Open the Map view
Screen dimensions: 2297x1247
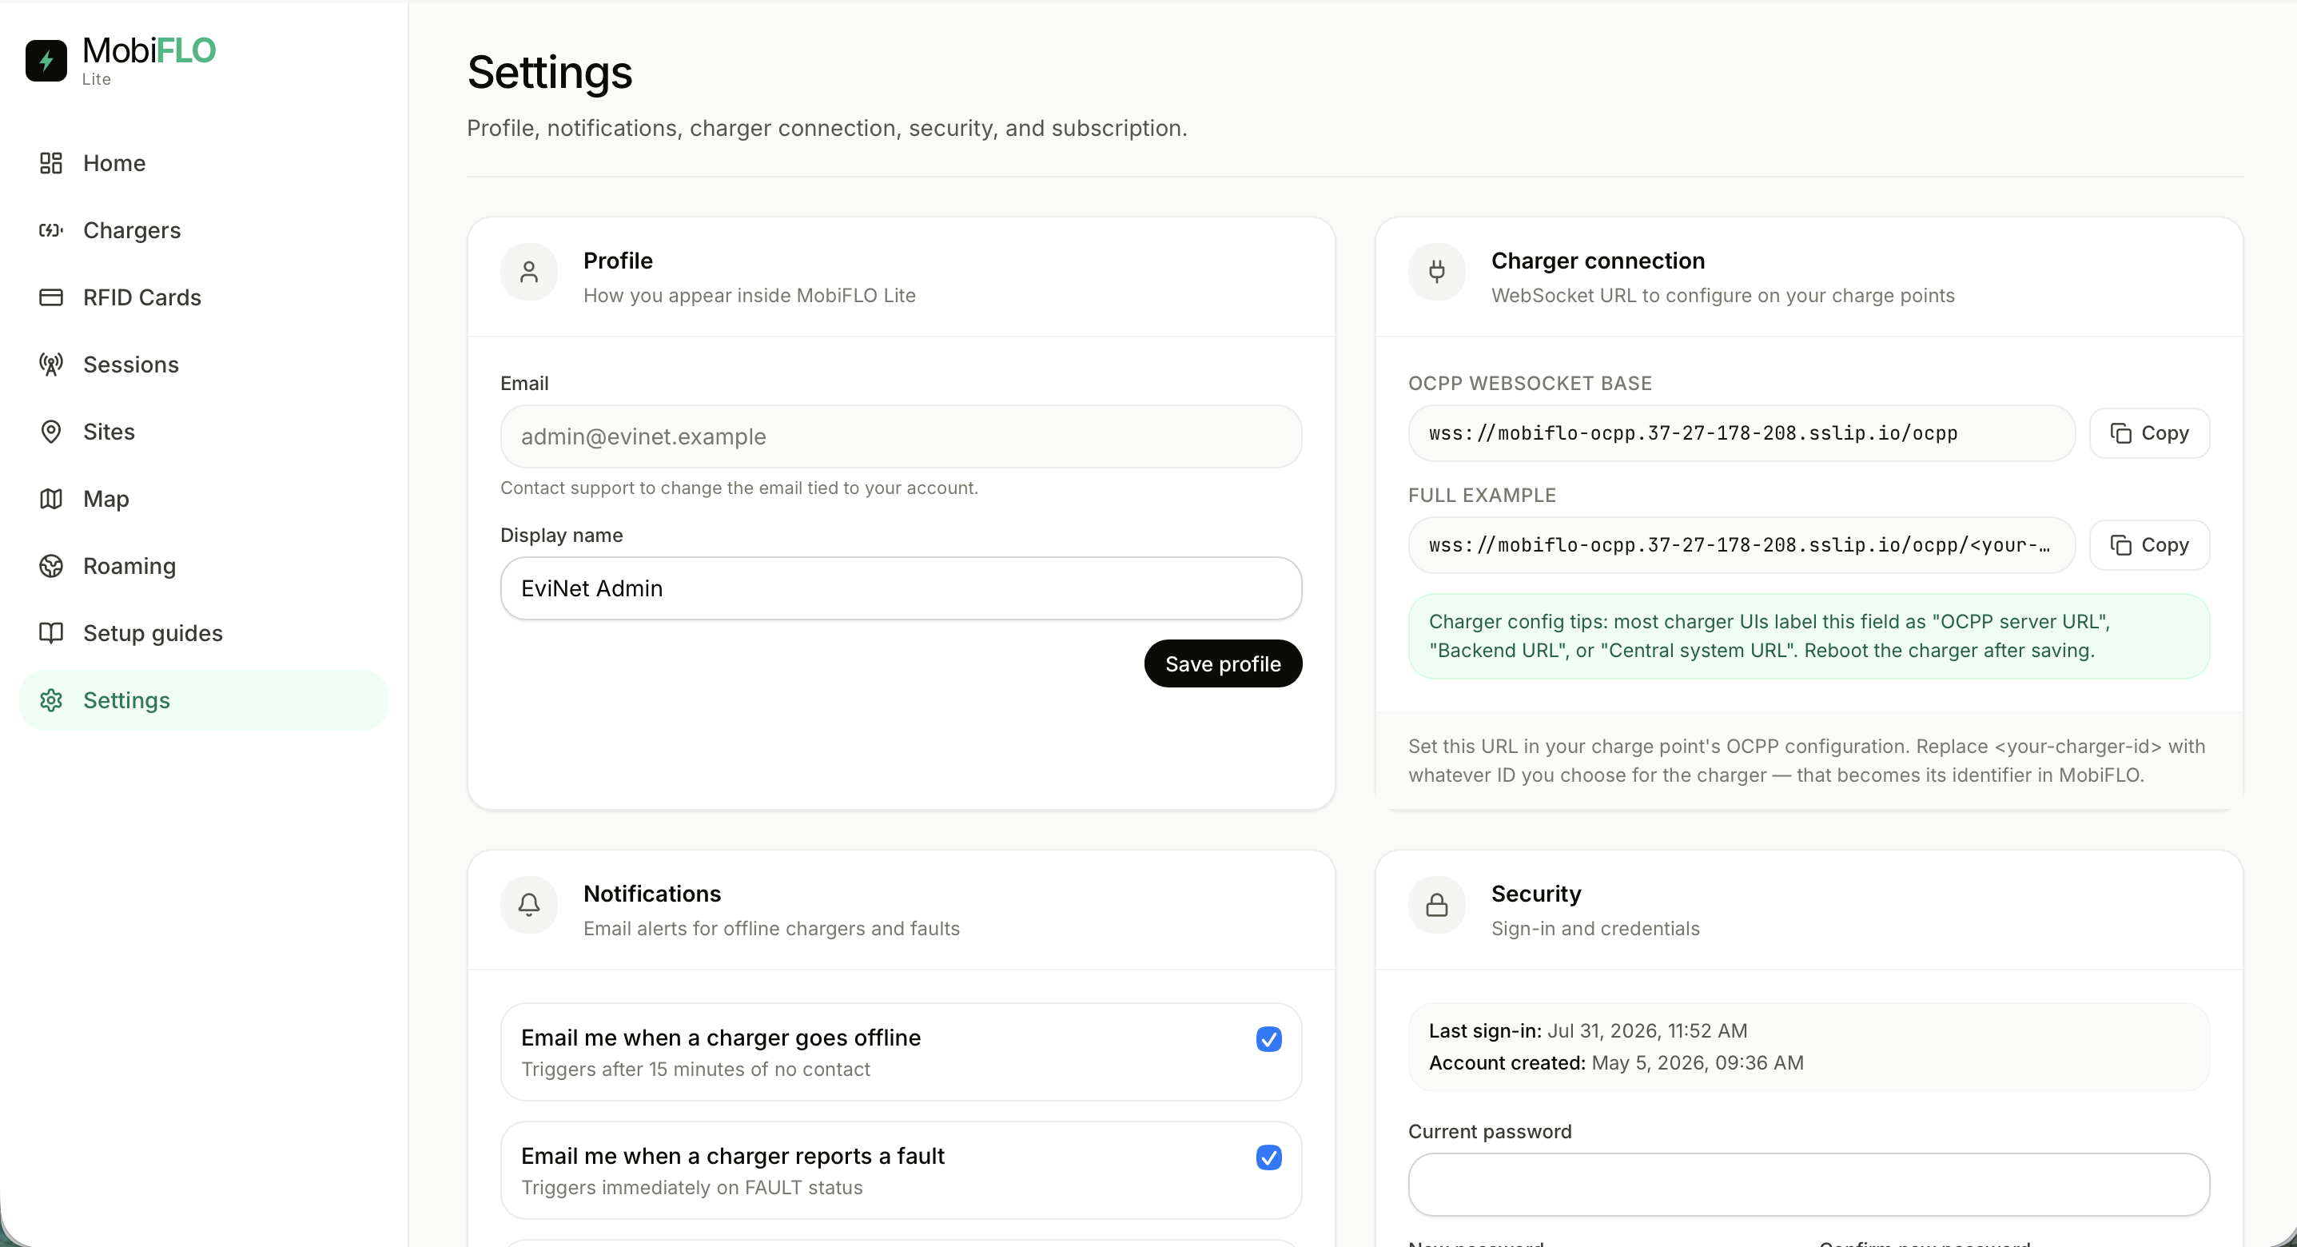(203, 499)
